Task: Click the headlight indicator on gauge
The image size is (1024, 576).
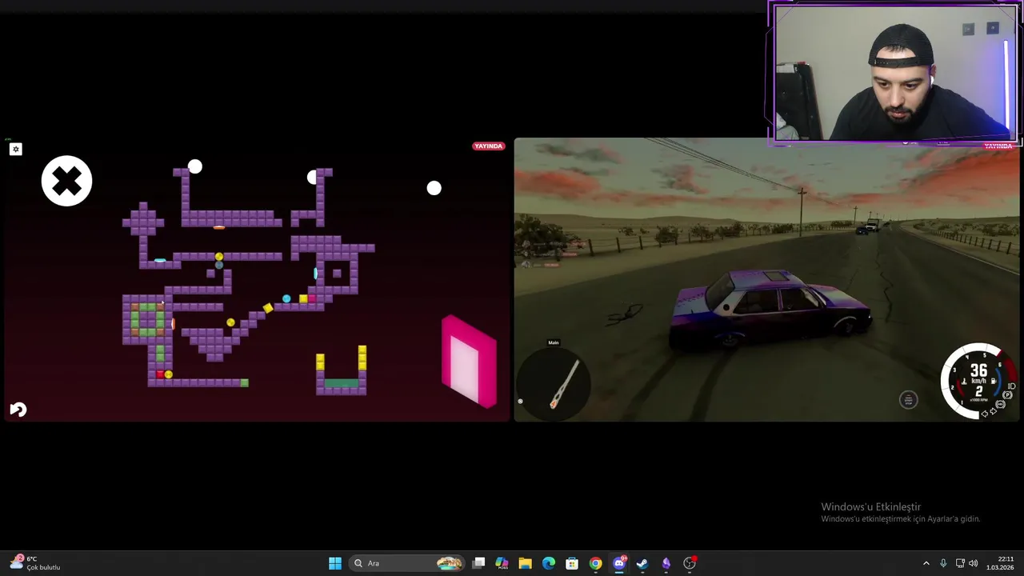Action: (x=1012, y=386)
